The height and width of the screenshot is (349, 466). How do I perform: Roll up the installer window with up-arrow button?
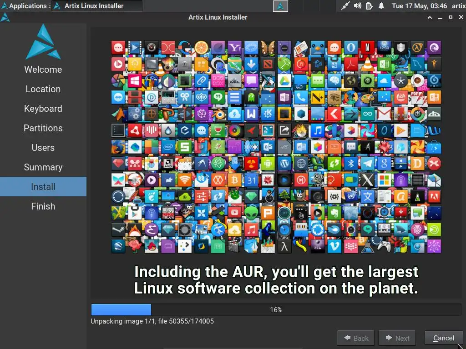(x=430, y=18)
